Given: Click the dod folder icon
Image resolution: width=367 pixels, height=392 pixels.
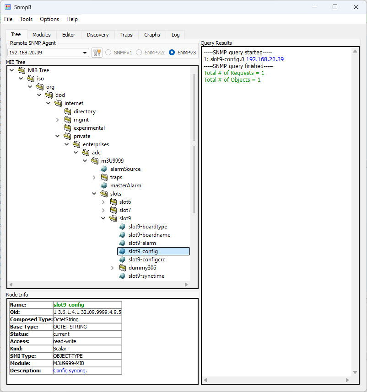Looking at the screenshot, I should click(x=49, y=95).
